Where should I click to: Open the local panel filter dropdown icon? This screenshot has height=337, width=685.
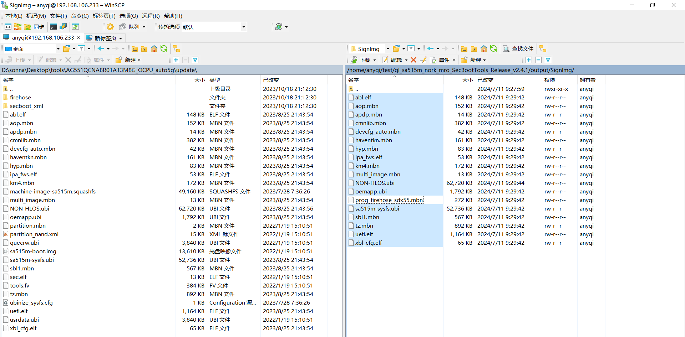click(82, 49)
